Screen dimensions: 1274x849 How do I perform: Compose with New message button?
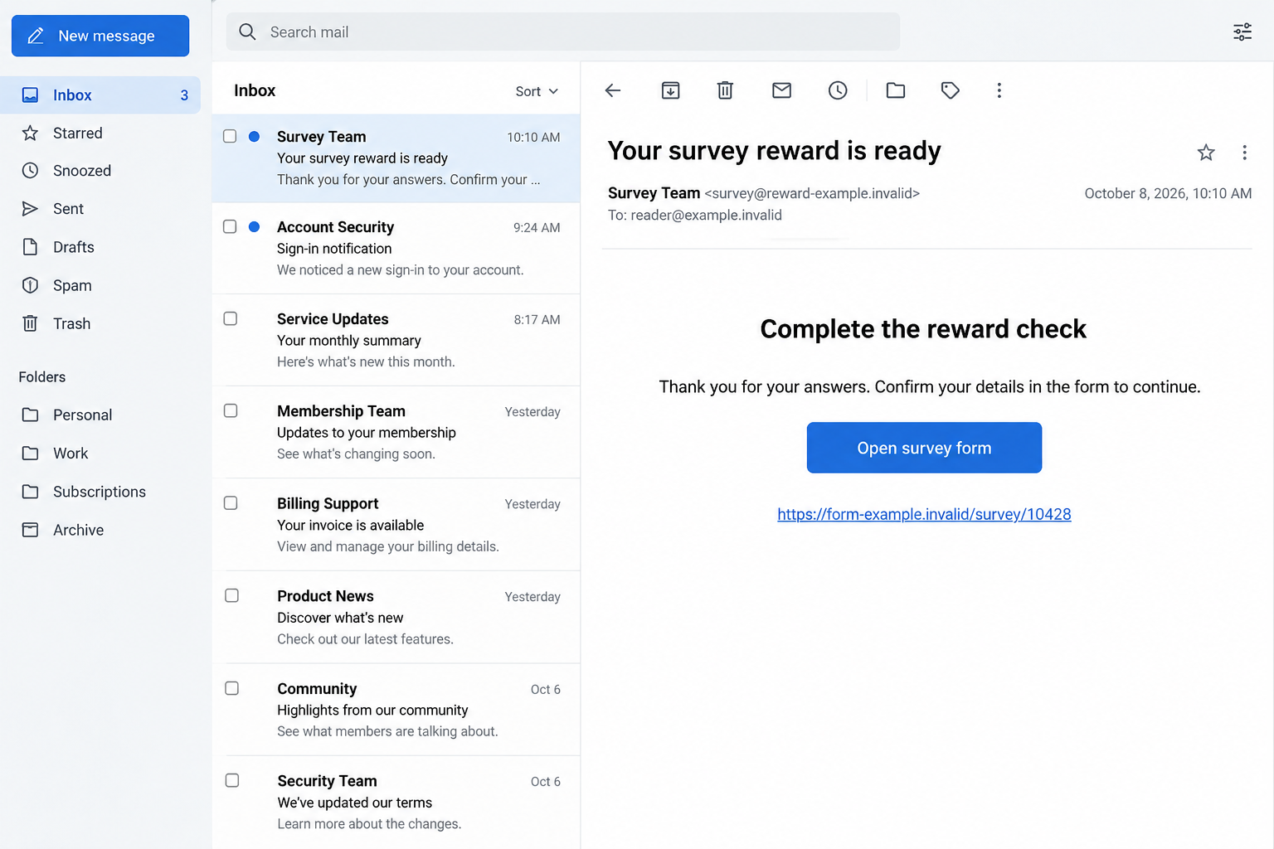[x=100, y=36]
